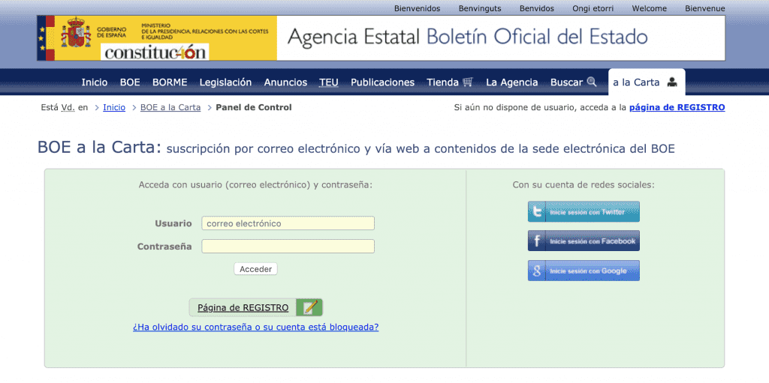Follow the página de REGISTRO link at top right
769x383 pixels.
(677, 107)
